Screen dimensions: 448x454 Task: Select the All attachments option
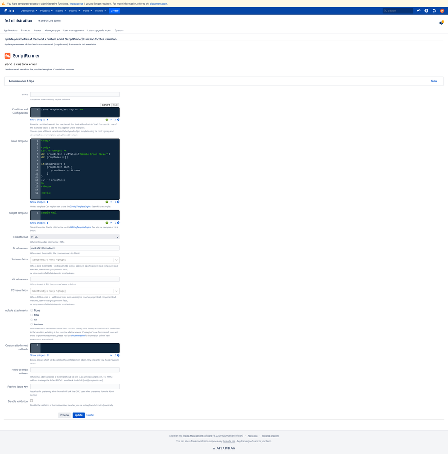coord(31,319)
